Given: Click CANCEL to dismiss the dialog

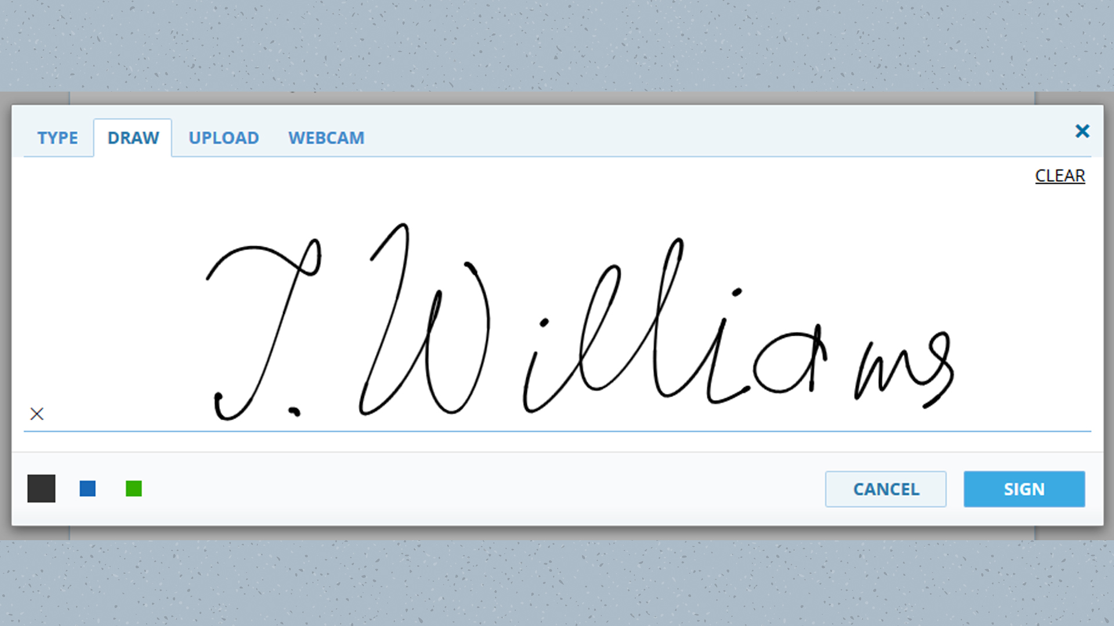Looking at the screenshot, I should tap(886, 489).
